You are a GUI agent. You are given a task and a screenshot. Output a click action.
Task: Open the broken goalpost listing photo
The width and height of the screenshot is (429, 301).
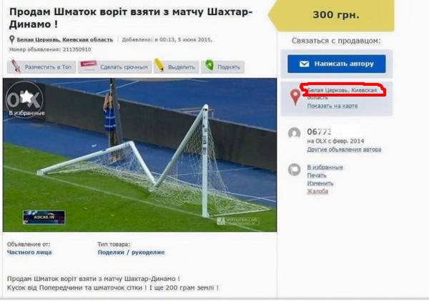tap(140, 155)
